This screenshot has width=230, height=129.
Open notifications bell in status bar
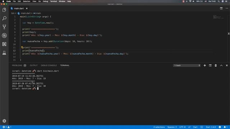coord(225,127)
